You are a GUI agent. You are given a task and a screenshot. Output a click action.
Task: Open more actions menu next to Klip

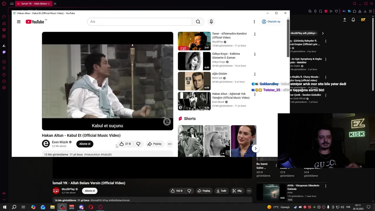coord(249,191)
